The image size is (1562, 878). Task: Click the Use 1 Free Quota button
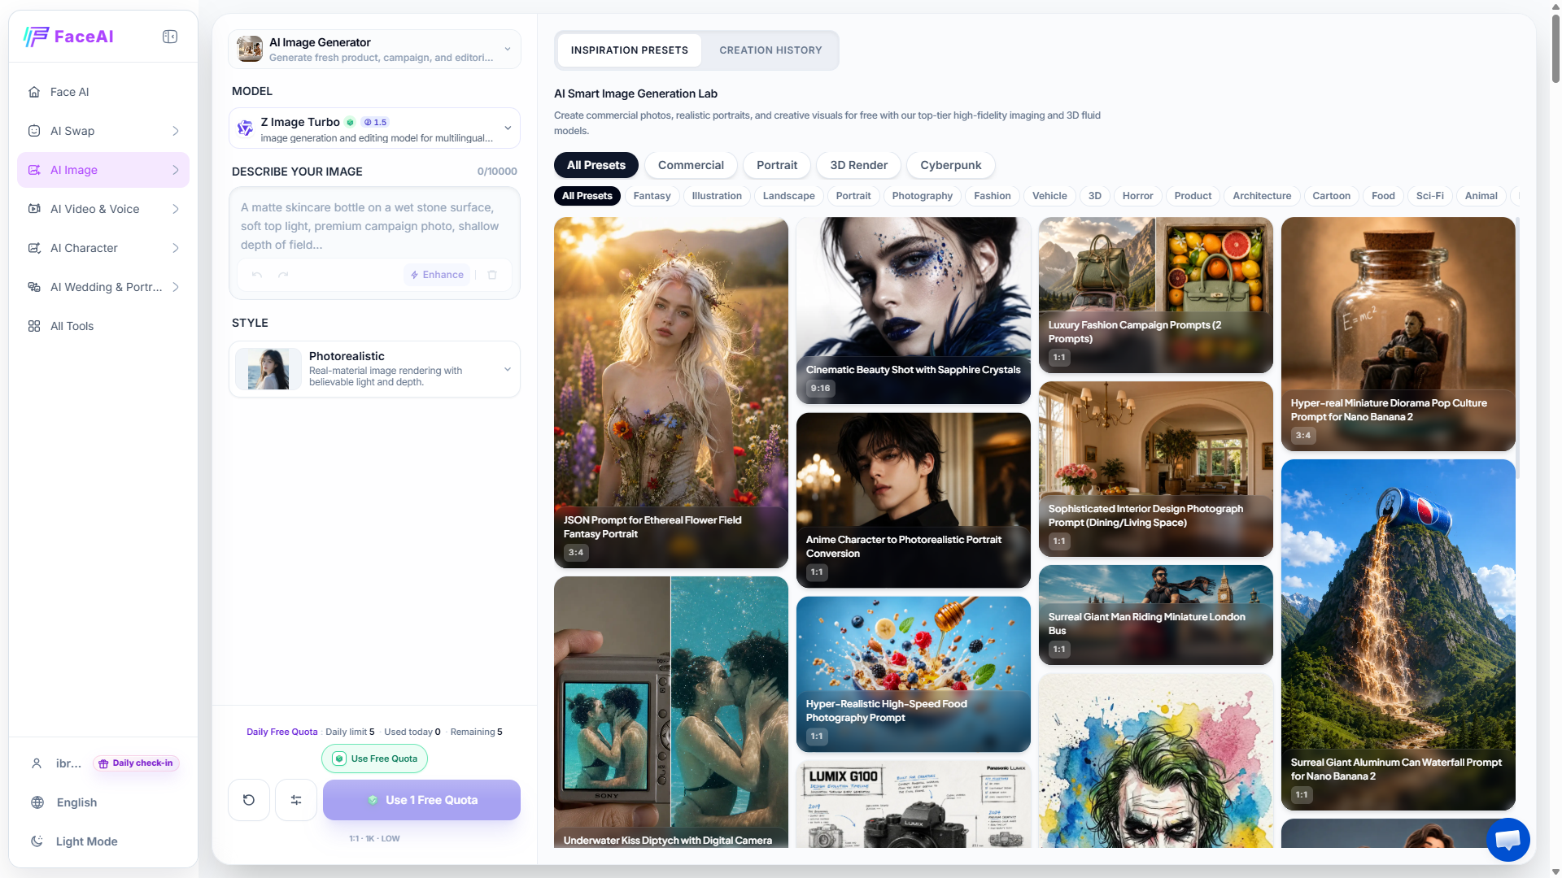421,800
